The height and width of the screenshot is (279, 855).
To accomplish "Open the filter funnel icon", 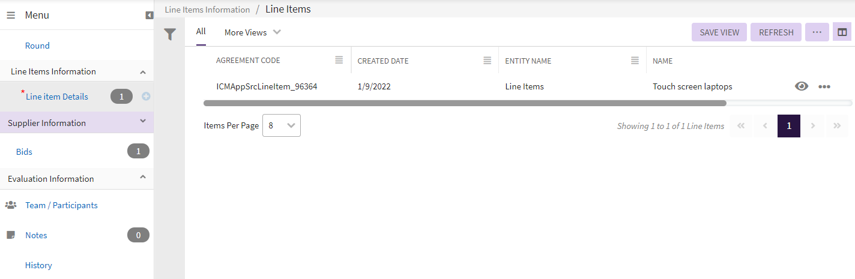I will click(170, 35).
